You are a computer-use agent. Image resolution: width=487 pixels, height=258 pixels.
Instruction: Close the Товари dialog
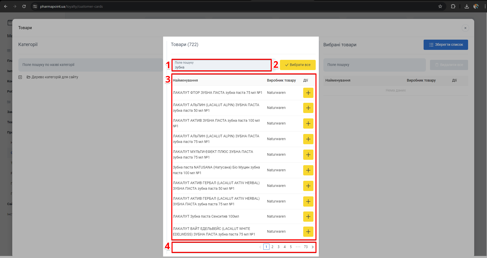pyautogui.click(x=465, y=28)
